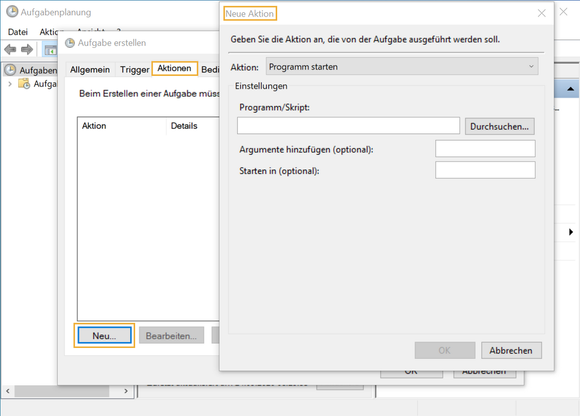The height and width of the screenshot is (416, 580).
Task: Expand the Aufgabenplanung-Bibliothek tree node
Action: pyautogui.click(x=10, y=83)
